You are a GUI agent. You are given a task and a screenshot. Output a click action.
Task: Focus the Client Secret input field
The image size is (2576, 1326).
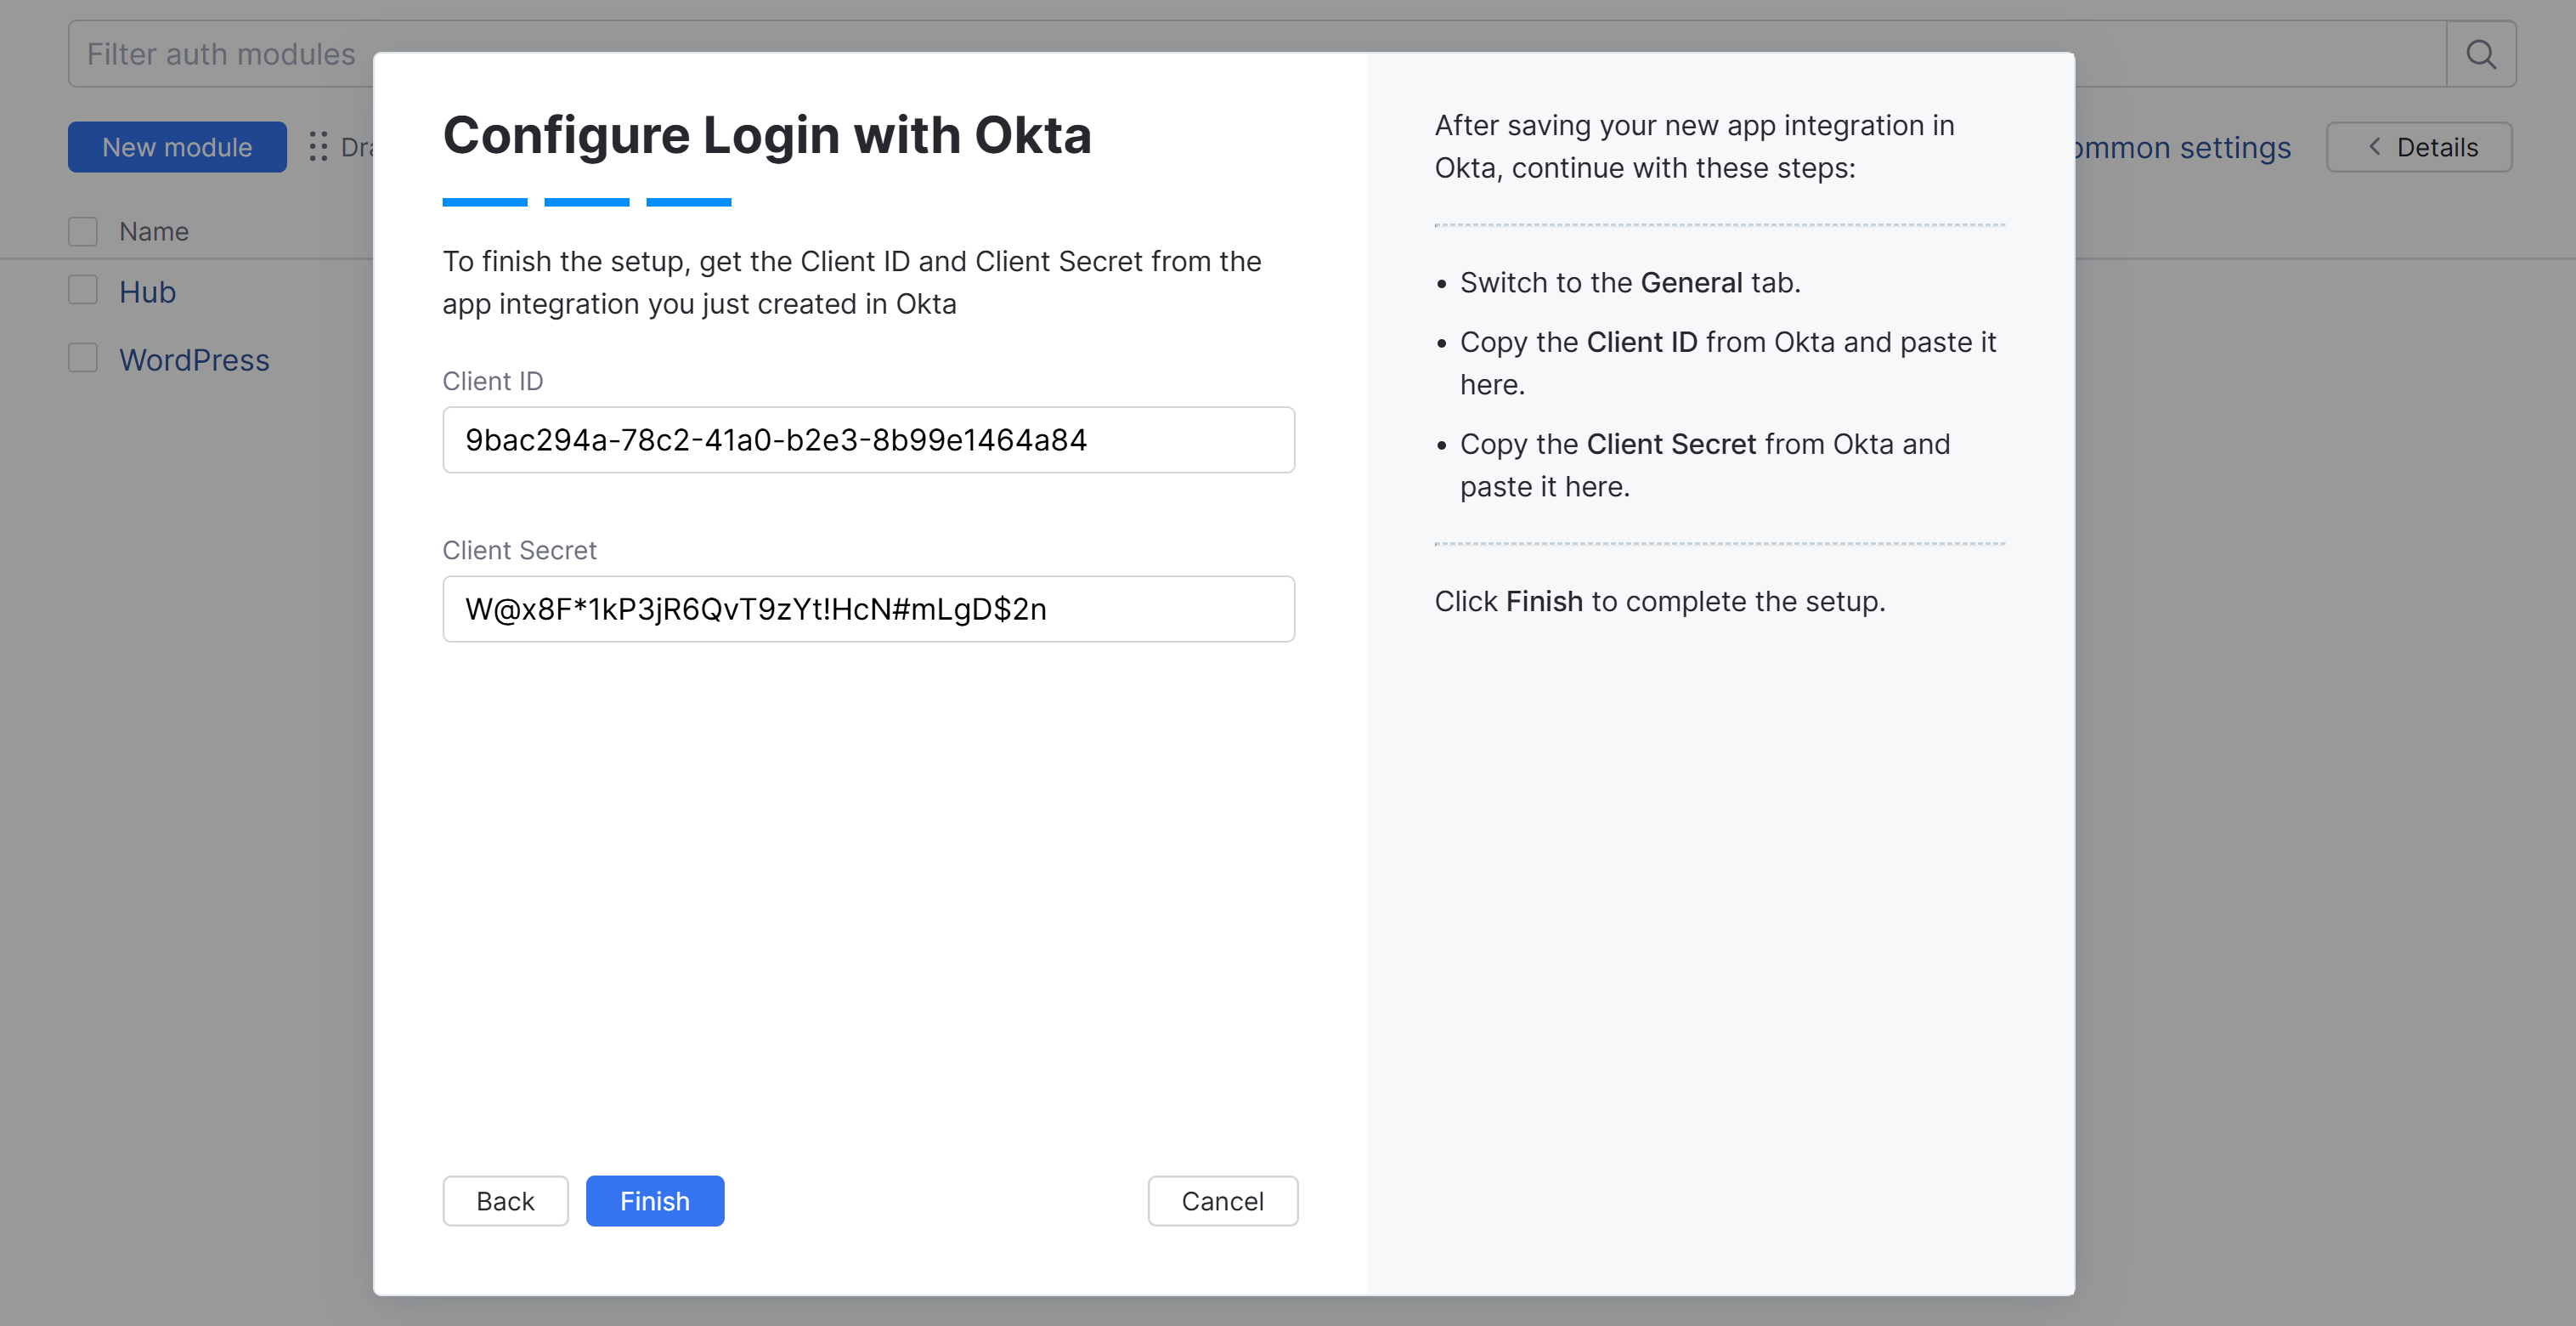[868, 609]
